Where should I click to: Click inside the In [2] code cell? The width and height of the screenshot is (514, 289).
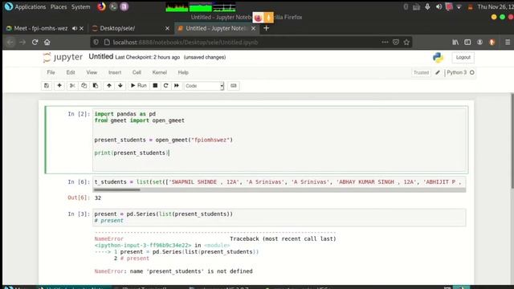coord(279,140)
